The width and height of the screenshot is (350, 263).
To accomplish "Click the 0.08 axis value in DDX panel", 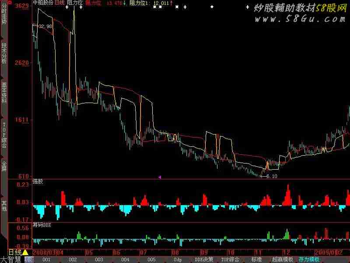I will pyautogui.click(x=23, y=237).
